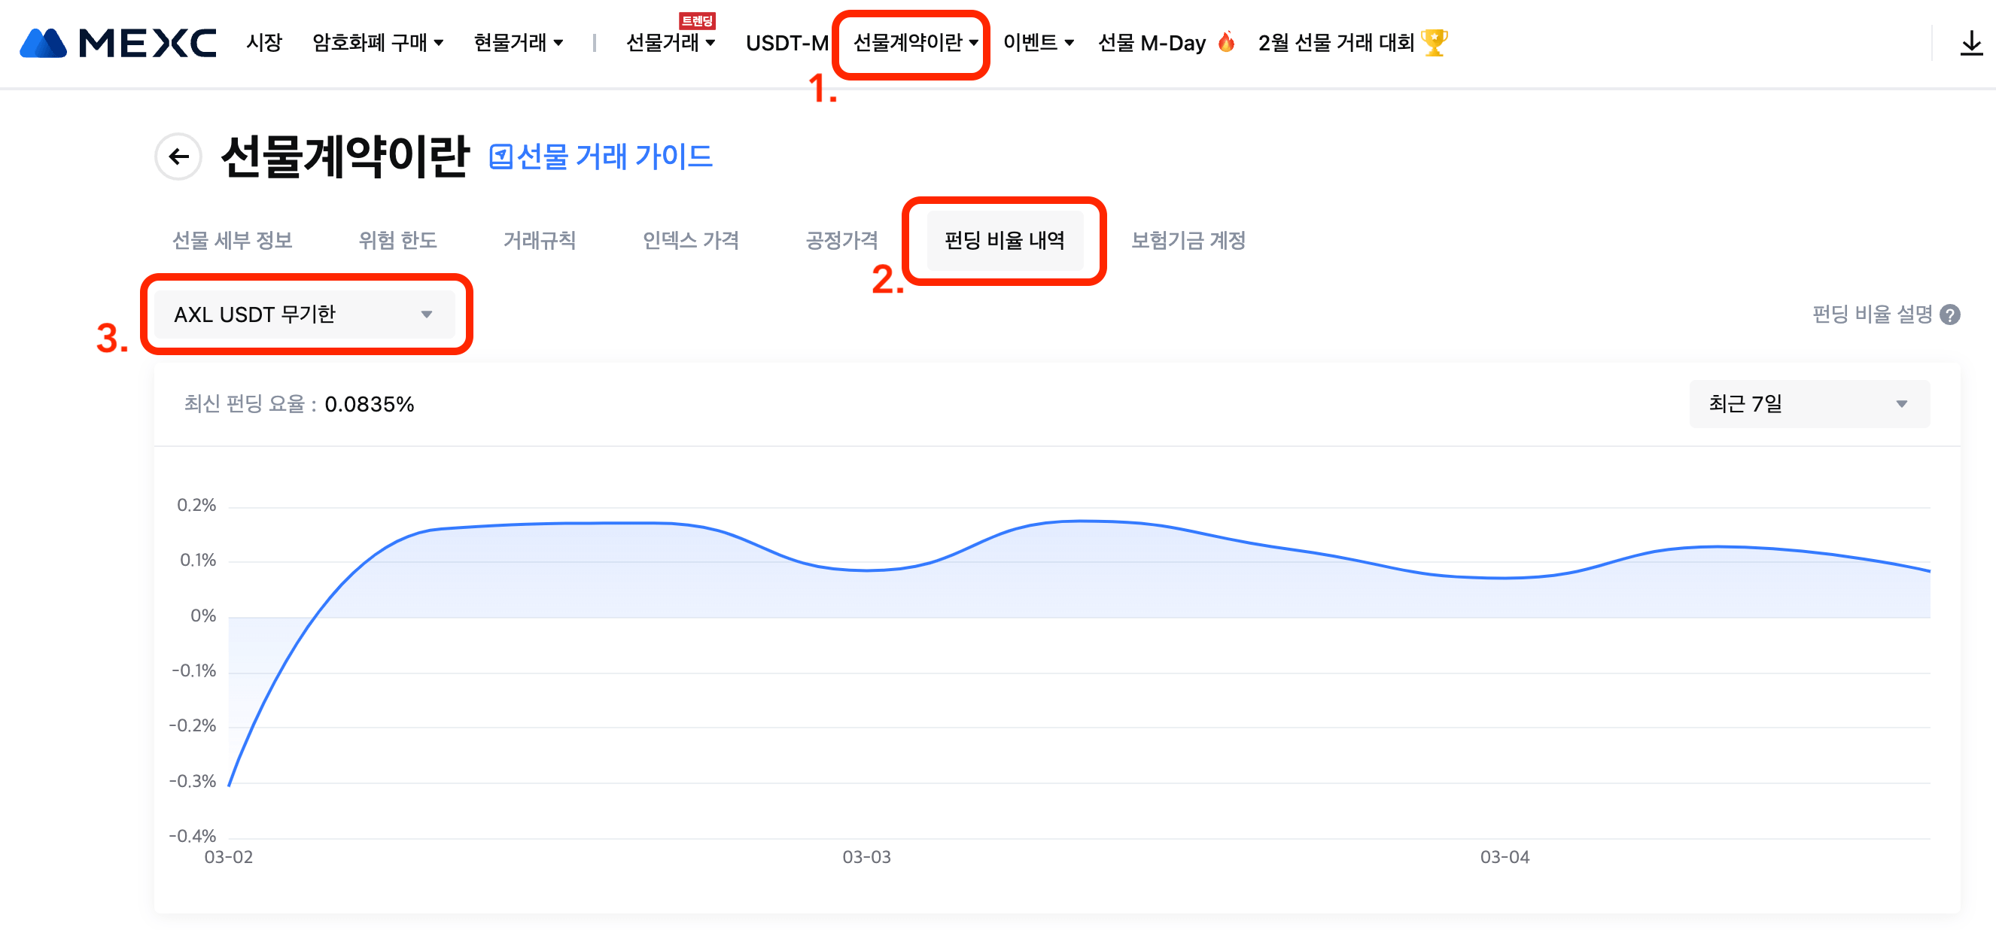
Task: Open the 이벤트 menu
Action: pos(1038,43)
